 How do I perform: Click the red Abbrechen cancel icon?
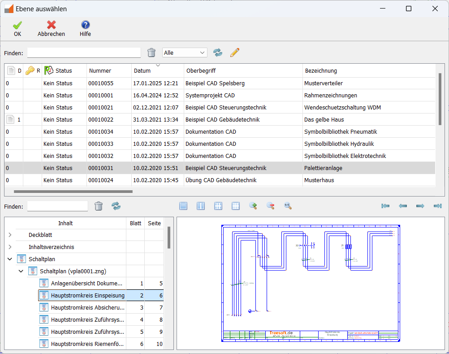pyautogui.click(x=51, y=26)
